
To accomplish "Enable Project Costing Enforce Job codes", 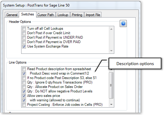I will pyautogui.click(x=24, y=105).
